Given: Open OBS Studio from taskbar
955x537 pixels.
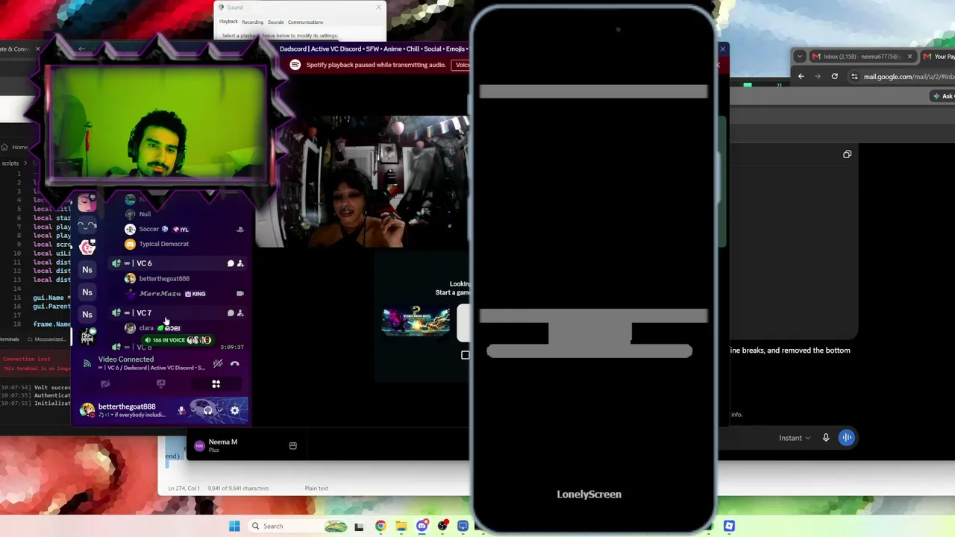Looking at the screenshot, I should (x=442, y=526).
